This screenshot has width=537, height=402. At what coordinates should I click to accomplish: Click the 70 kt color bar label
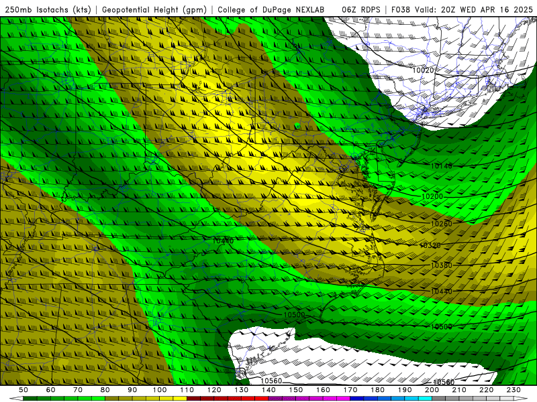click(78, 390)
